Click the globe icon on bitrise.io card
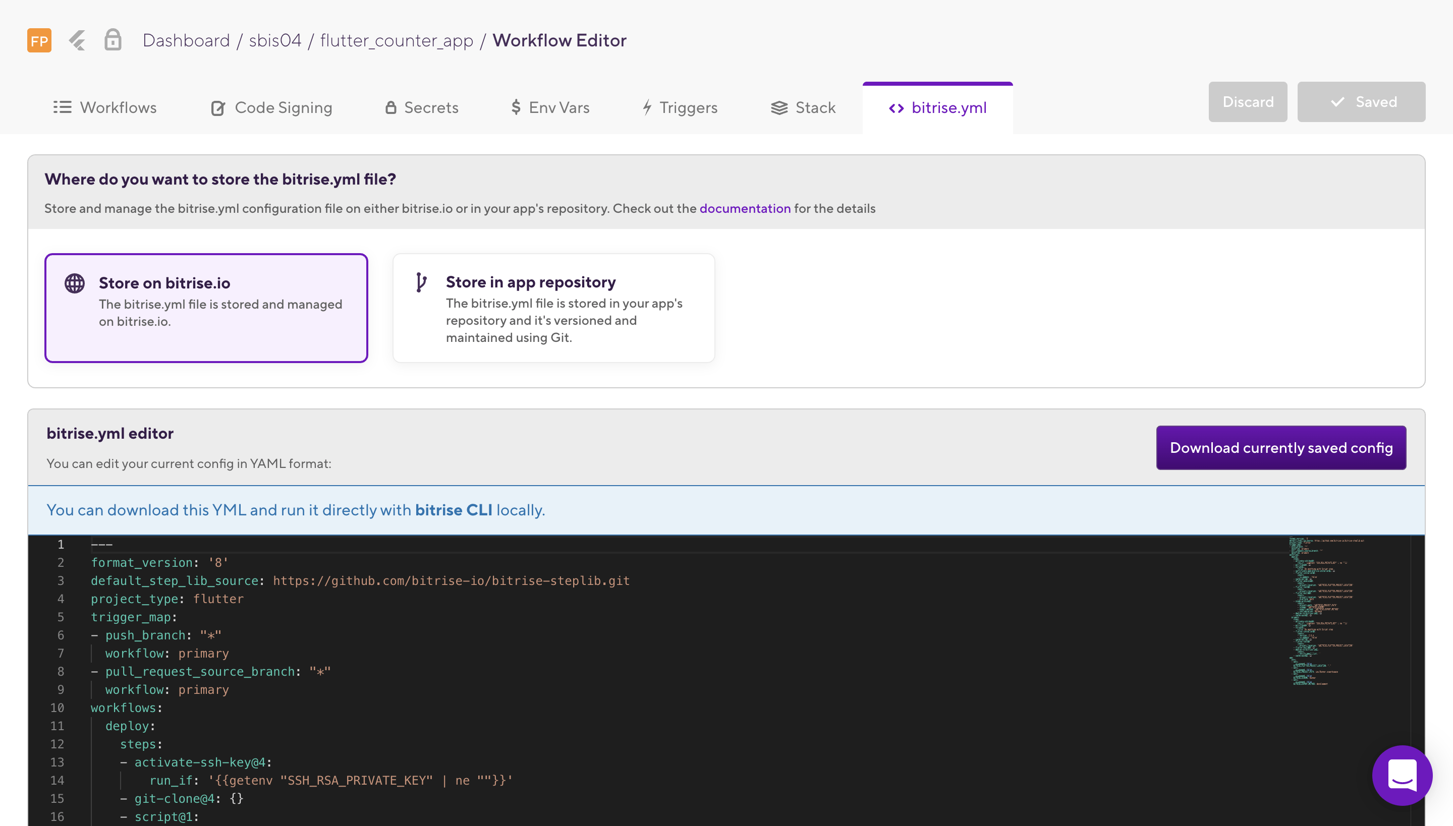 click(74, 282)
